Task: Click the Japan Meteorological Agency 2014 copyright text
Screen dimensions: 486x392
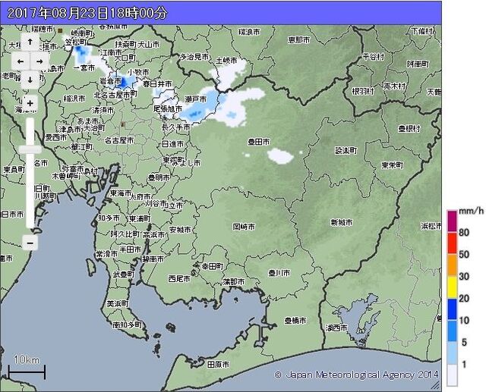Action: (356, 375)
